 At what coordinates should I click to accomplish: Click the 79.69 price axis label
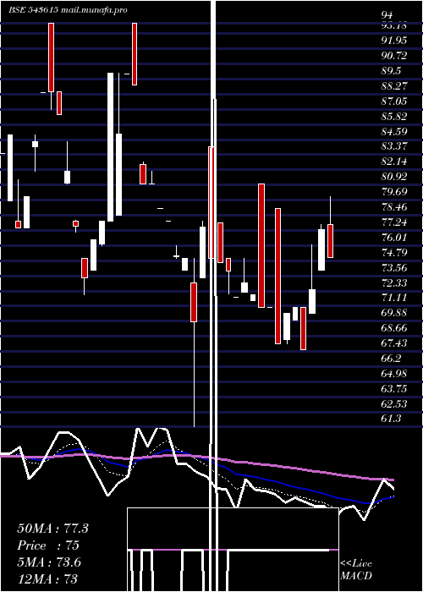(x=394, y=192)
